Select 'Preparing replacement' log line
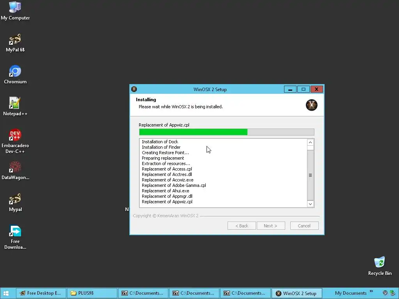 [x=163, y=158]
